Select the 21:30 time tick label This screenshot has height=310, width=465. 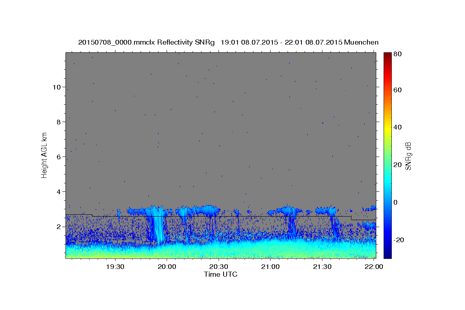pos(322,267)
